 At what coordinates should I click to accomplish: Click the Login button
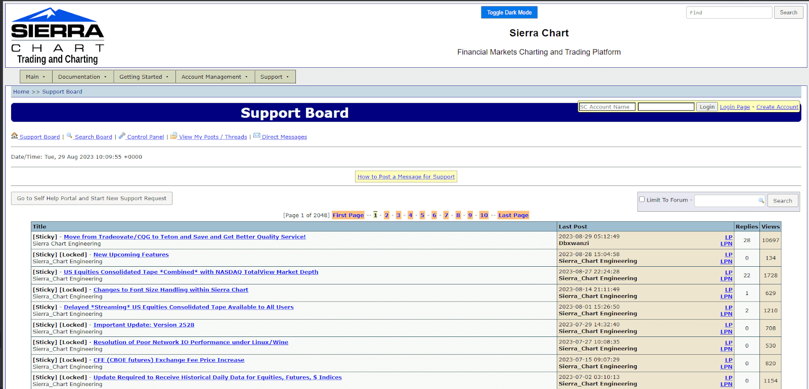point(707,107)
